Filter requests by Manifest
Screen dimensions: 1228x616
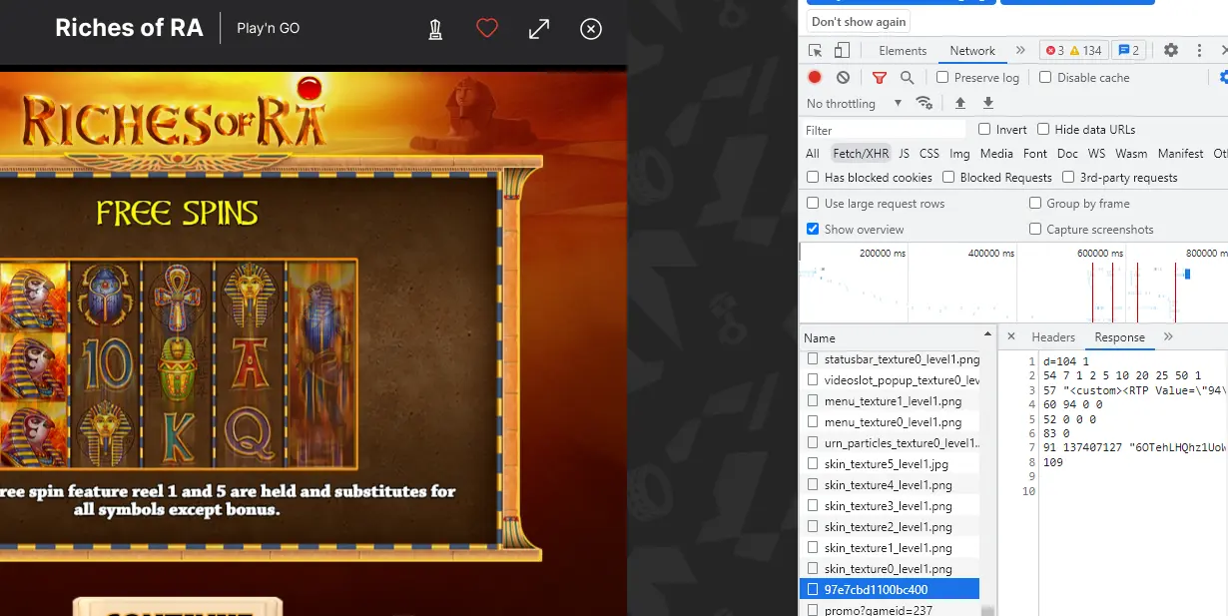1180,154
